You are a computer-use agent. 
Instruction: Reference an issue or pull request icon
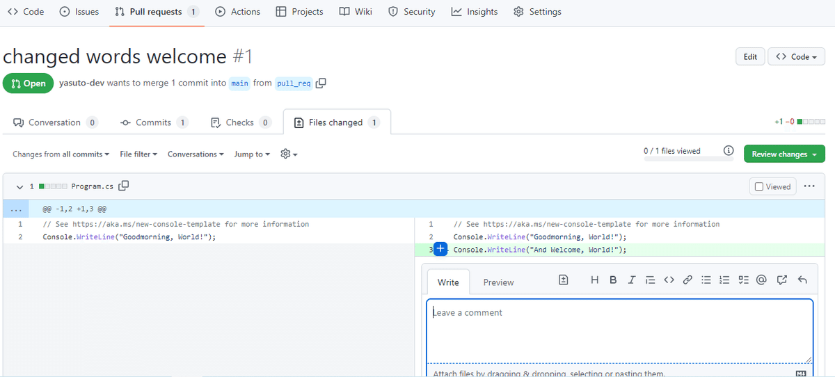click(781, 280)
